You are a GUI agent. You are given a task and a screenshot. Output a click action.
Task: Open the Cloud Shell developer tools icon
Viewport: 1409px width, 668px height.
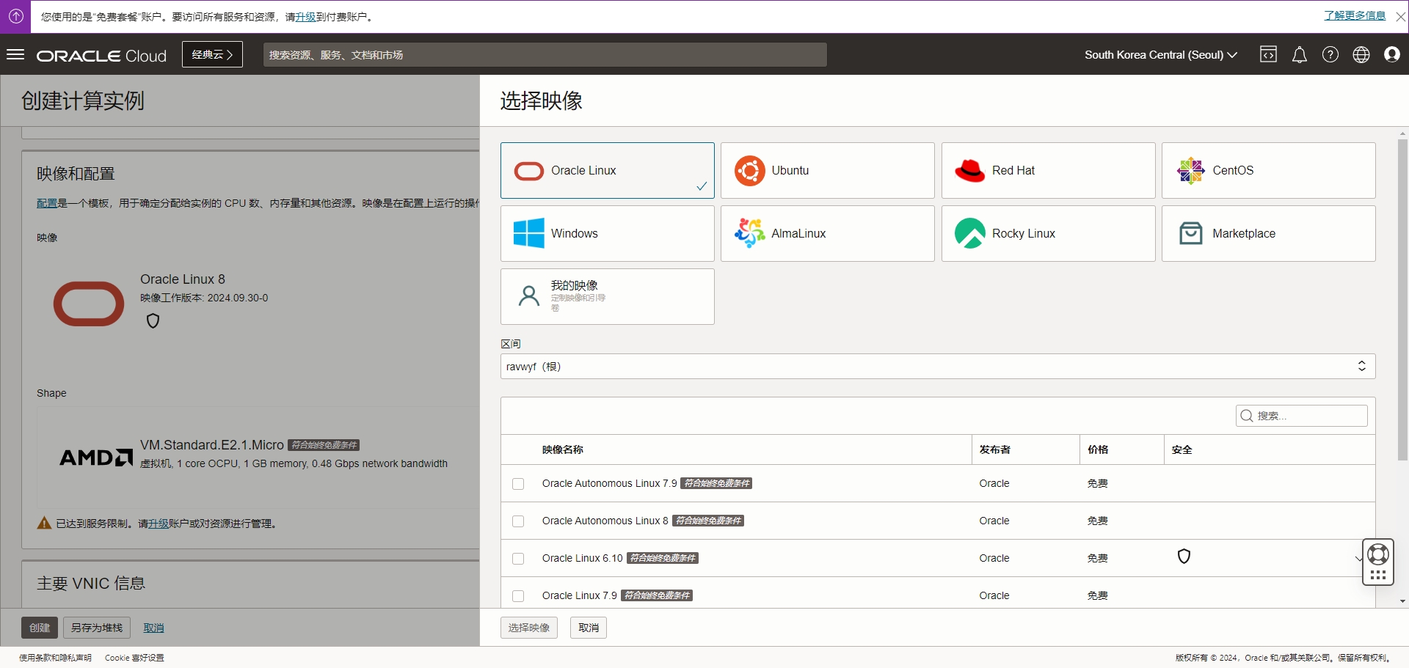click(1268, 55)
